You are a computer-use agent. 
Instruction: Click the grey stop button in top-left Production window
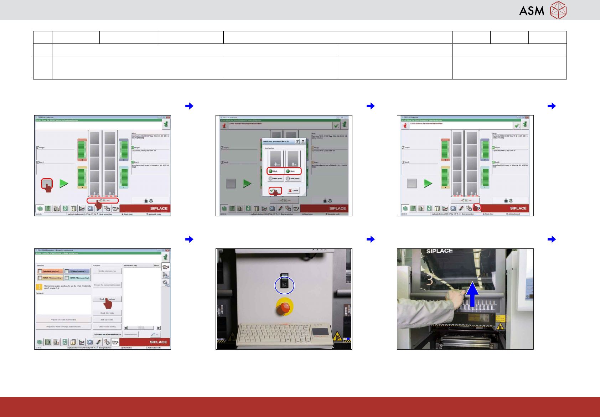tap(47, 184)
